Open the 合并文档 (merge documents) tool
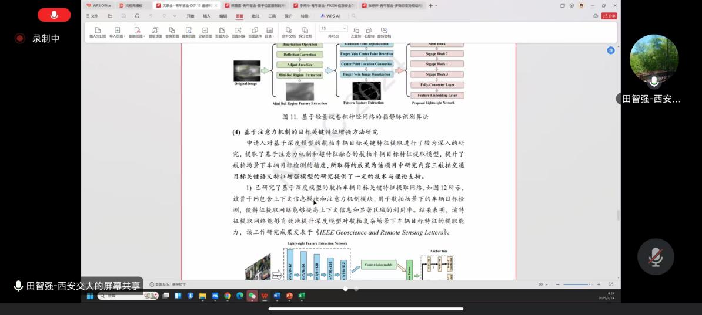 [x=289, y=32]
